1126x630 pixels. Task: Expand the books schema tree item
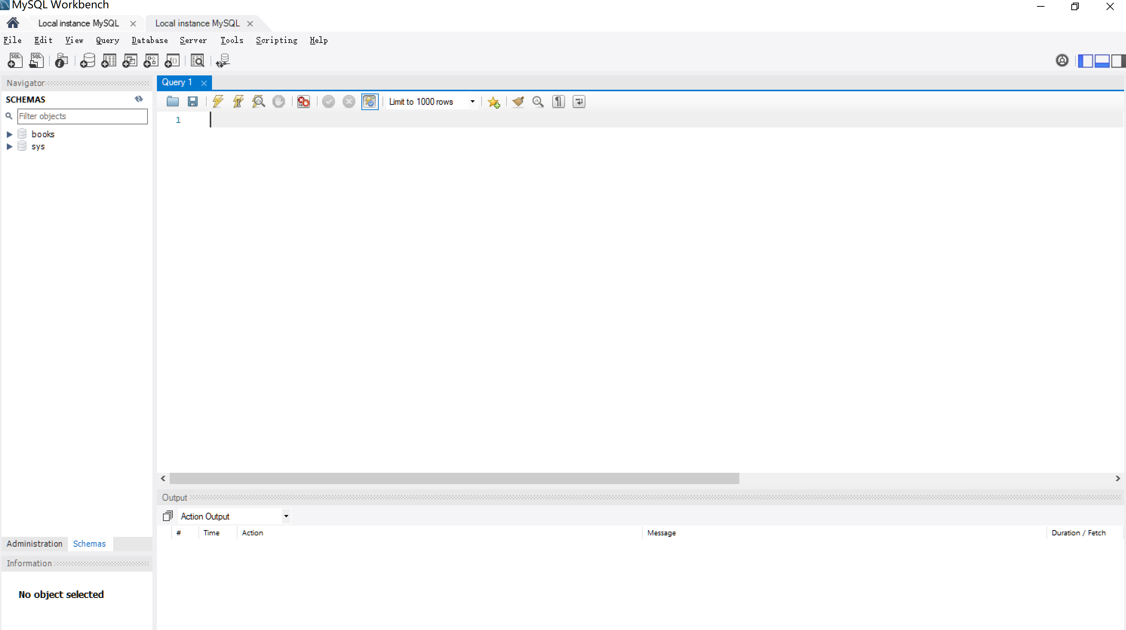[9, 134]
